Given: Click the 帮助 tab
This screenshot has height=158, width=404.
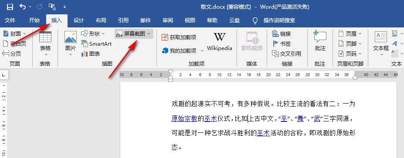Looking at the screenshot, I should [x=212, y=20].
